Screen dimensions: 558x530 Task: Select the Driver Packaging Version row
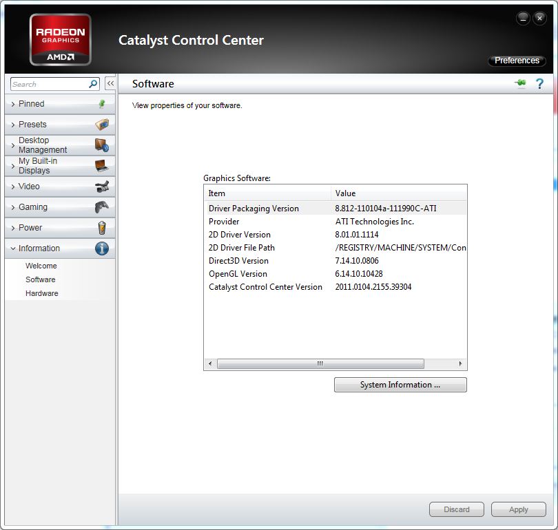pos(335,209)
